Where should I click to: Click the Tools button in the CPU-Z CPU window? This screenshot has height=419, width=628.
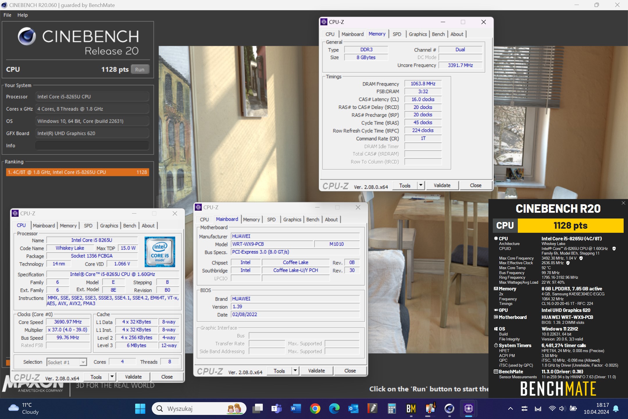(96, 377)
